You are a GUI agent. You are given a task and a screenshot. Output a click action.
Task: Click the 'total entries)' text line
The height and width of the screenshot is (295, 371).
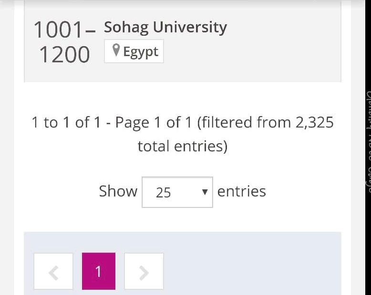click(183, 146)
